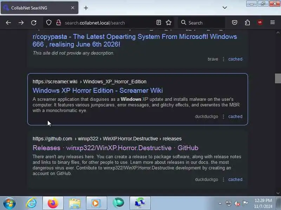Click duckduckgo label on GitHub result
This screenshot has width=281, height=210.
207,180
